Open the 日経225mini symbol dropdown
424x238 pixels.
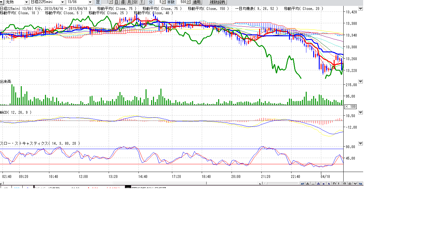pos(62,2)
